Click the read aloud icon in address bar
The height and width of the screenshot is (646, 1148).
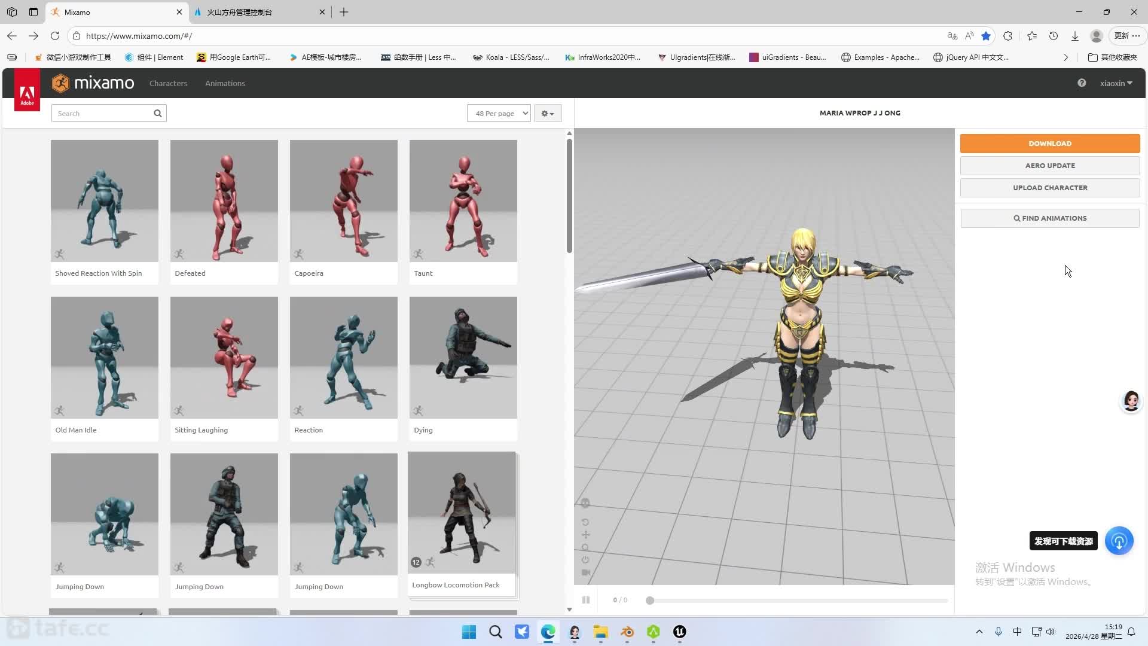[969, 36]
